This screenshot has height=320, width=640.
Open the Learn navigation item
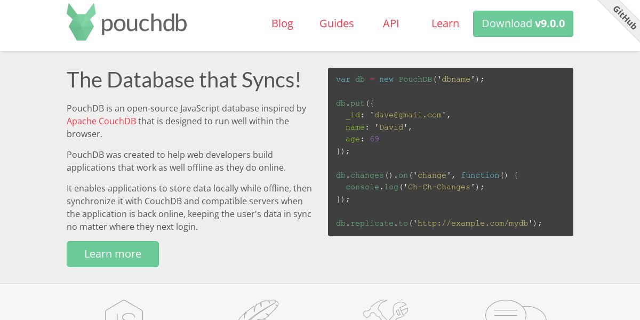click(x=445, y=23)
